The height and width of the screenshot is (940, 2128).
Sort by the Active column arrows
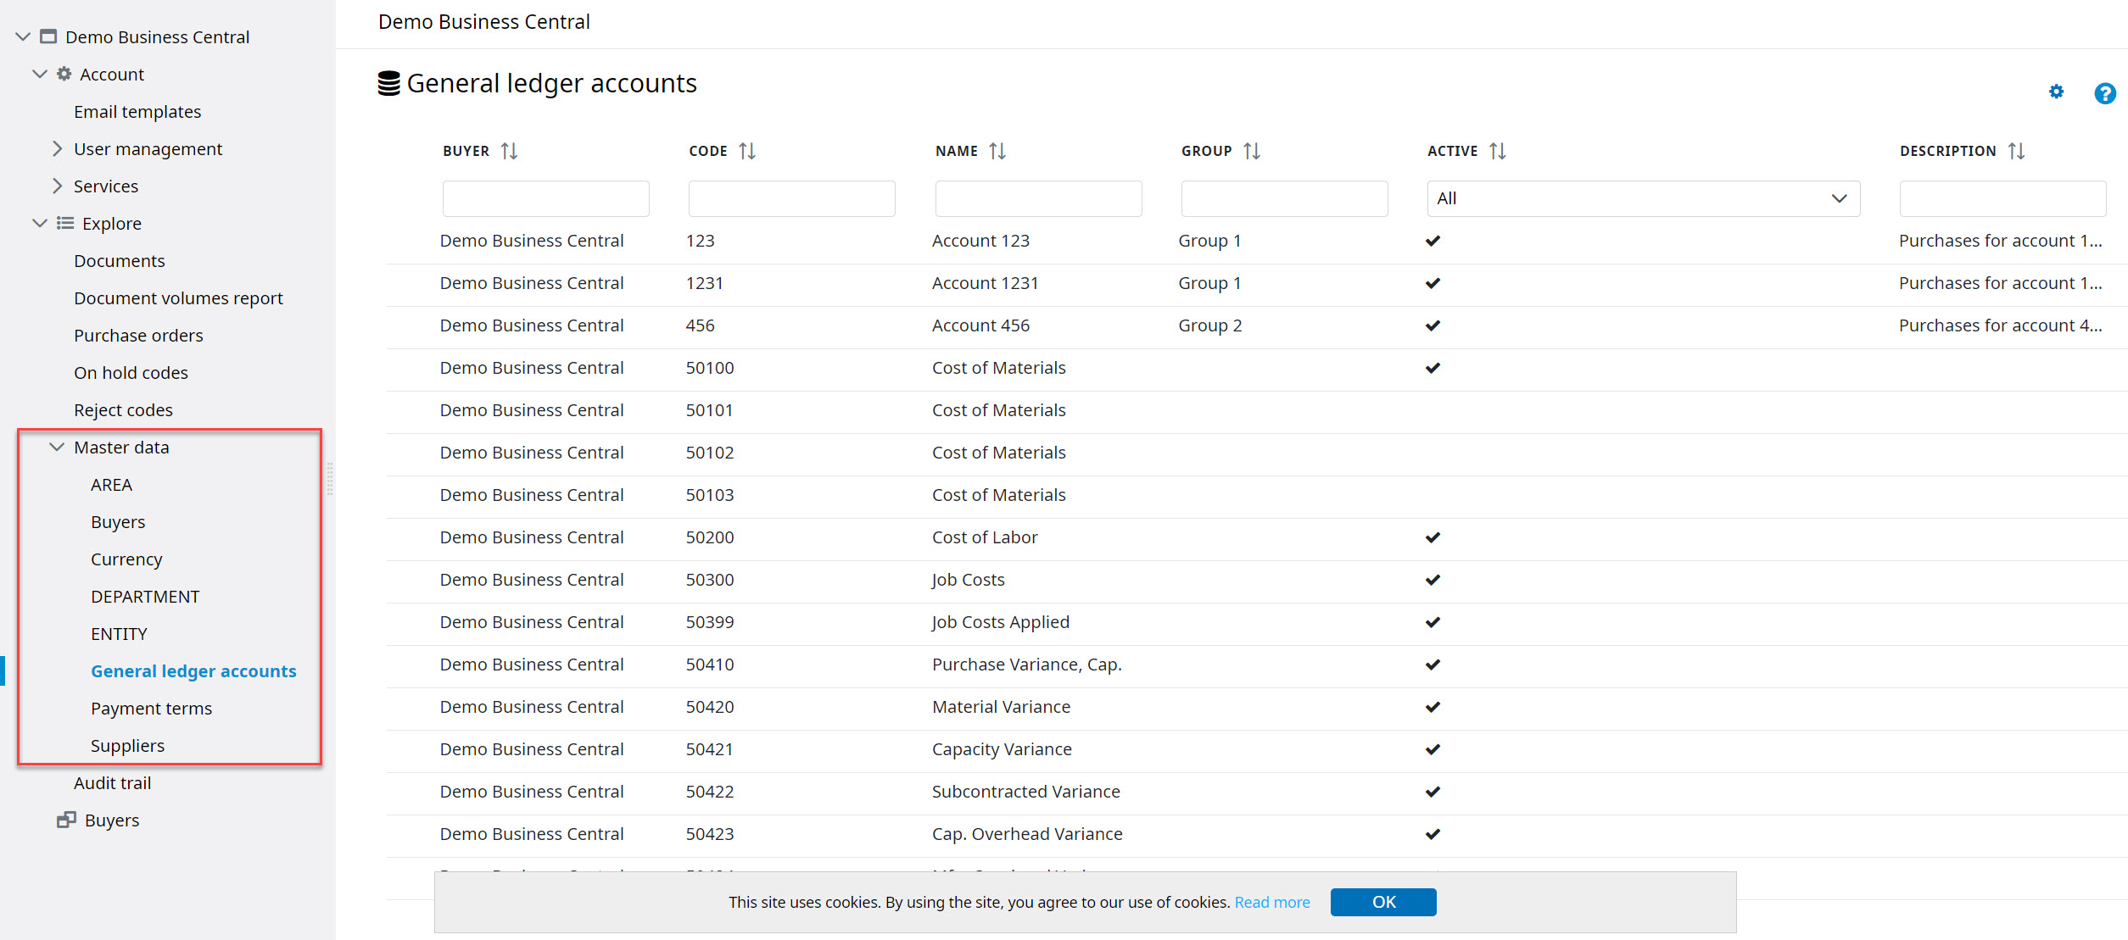(1498, 151)
